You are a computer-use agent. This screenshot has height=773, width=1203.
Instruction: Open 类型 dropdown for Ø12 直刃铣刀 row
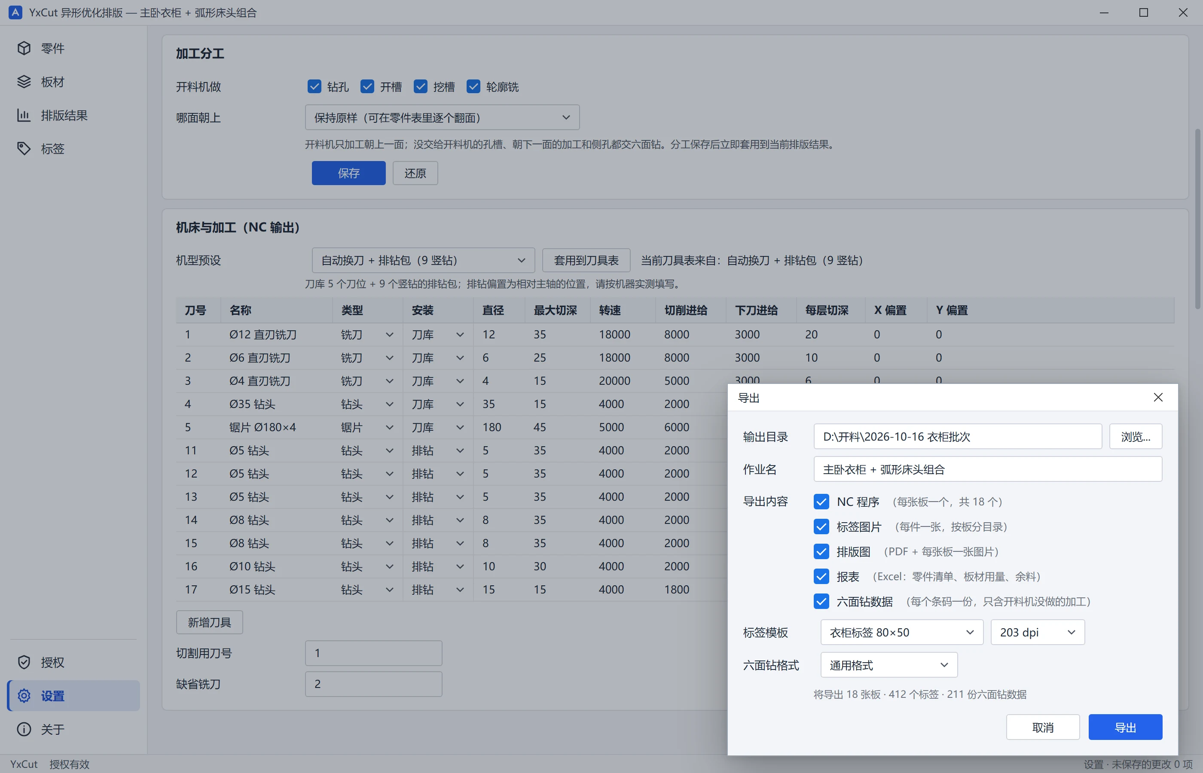pos(367,335)
